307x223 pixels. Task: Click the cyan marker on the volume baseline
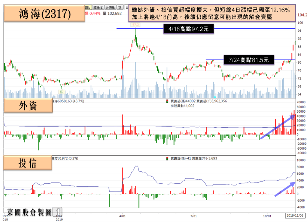coord(215,97)
